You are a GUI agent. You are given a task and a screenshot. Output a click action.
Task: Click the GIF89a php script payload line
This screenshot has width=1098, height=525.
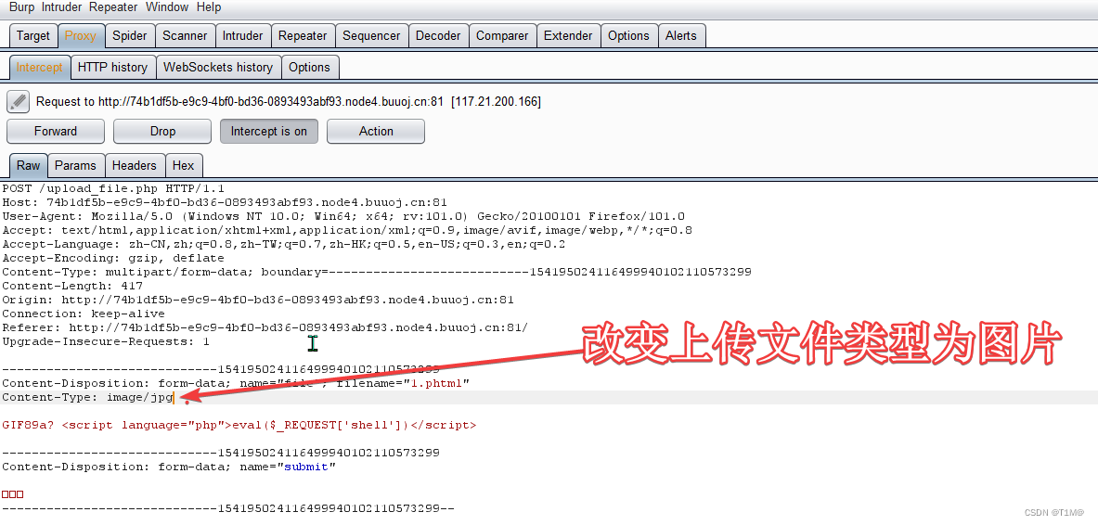[239, 425]
